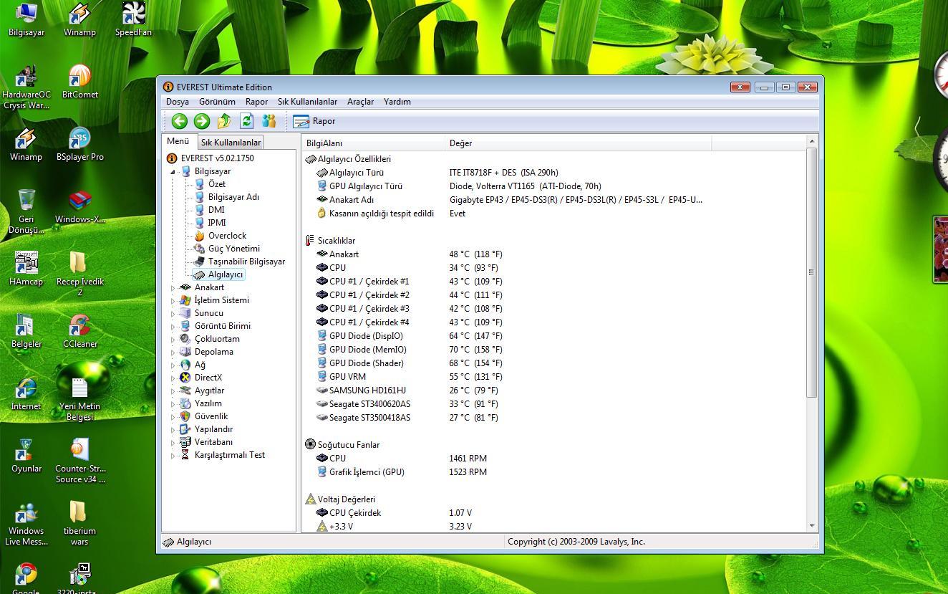Select the Algılayıcı Türü row
This screenshot has width=948, height=594.
point(553,173)
